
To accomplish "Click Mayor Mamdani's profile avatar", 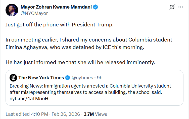I will point(11,10).
